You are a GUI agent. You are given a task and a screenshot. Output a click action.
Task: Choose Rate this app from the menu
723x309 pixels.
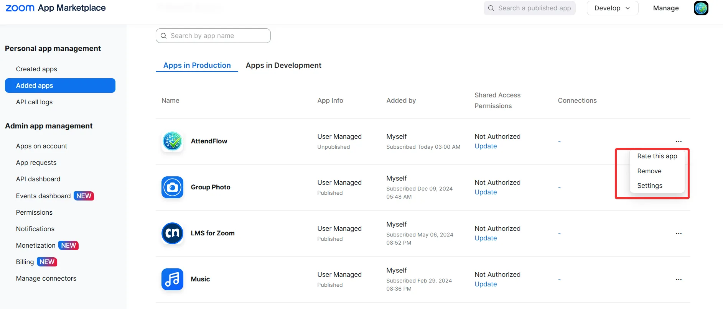point(657,156)
